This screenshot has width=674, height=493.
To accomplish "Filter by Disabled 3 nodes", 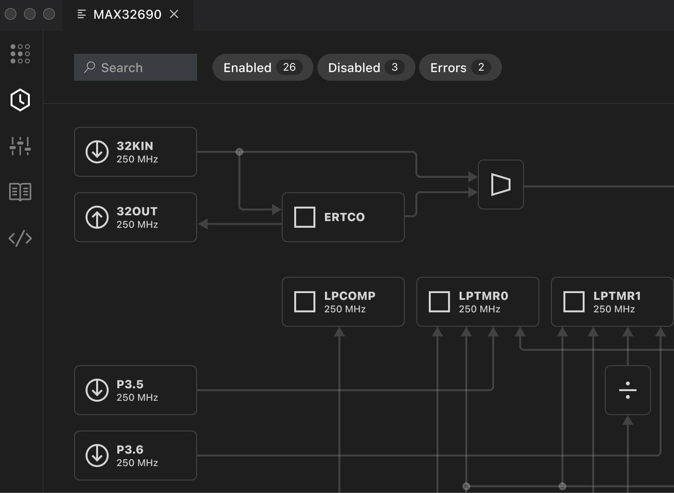I will pos(365,67).
